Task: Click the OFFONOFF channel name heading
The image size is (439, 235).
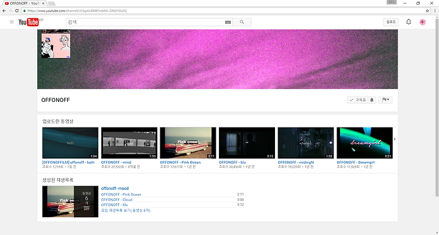Action: (x=55, y=100)
